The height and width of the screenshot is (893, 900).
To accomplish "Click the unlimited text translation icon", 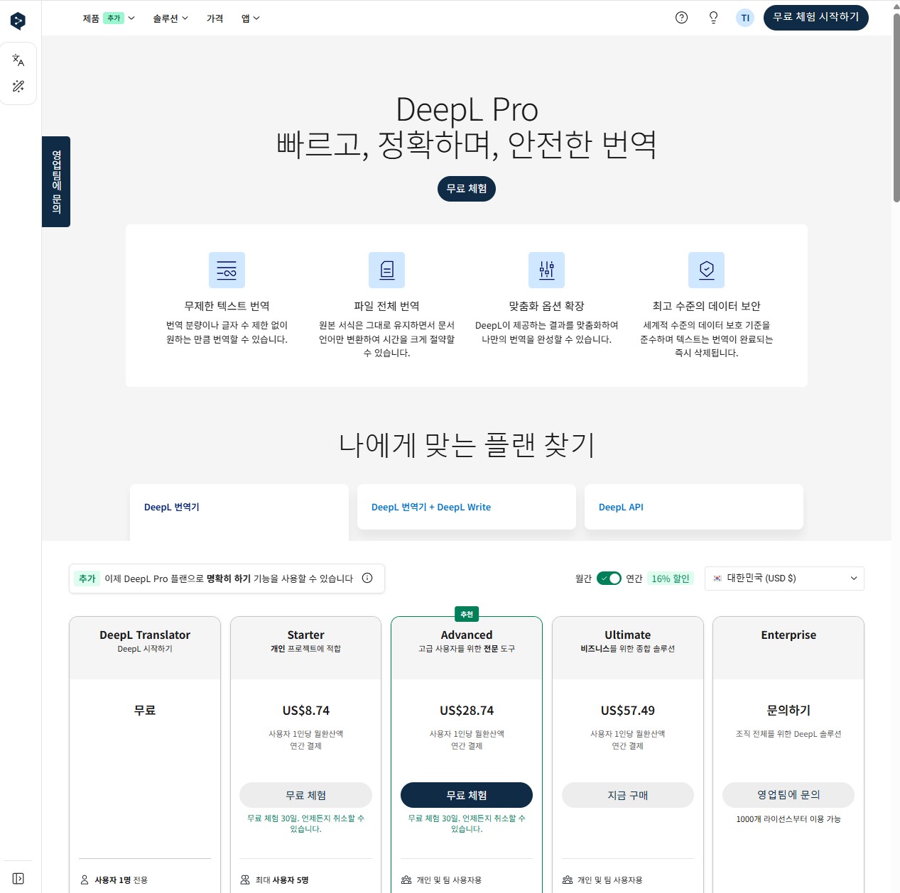I will pyautogui.click(x=227, y=270).
